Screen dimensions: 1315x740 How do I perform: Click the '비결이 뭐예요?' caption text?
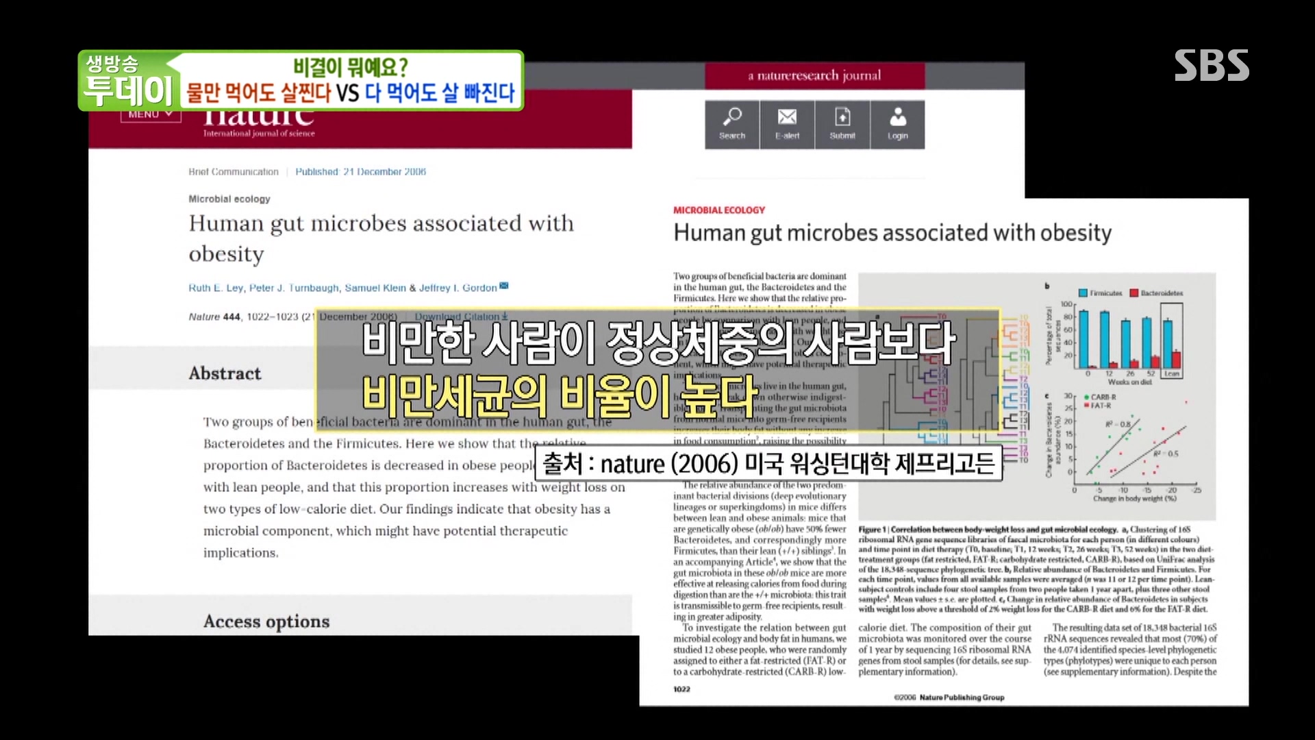(x=351, y=66)
